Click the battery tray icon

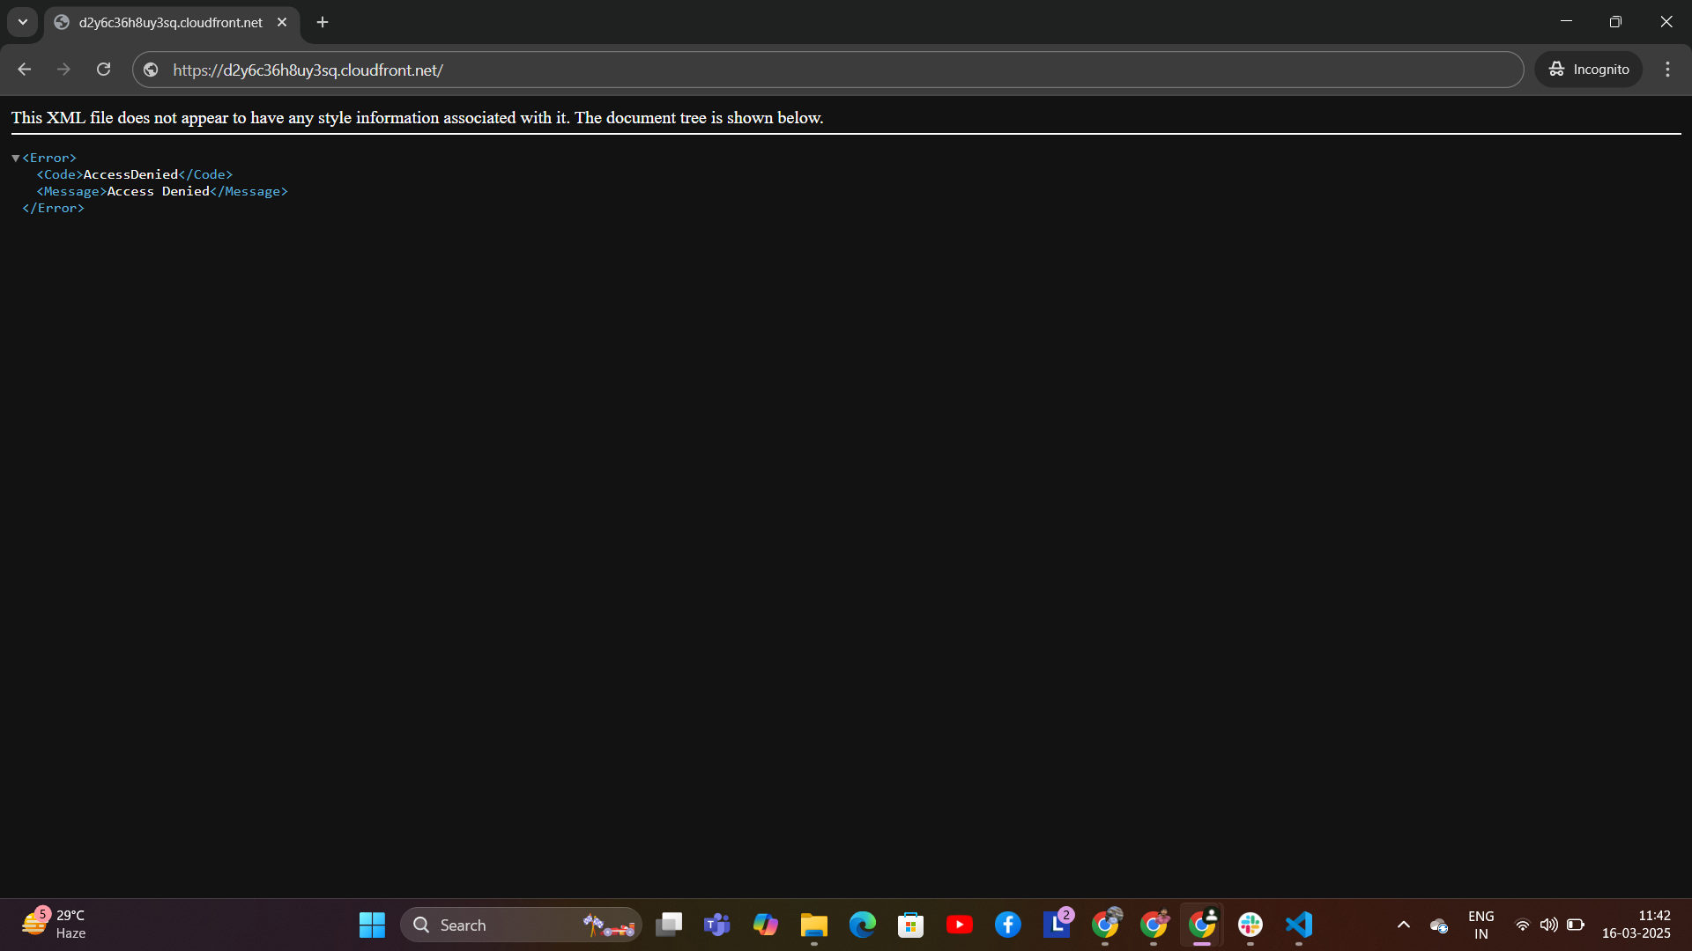pyautogui.click(x=1576, y=925)
